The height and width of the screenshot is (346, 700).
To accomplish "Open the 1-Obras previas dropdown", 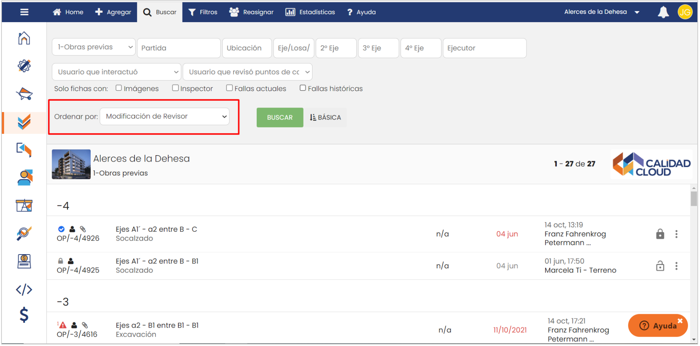I will [94, 47].
